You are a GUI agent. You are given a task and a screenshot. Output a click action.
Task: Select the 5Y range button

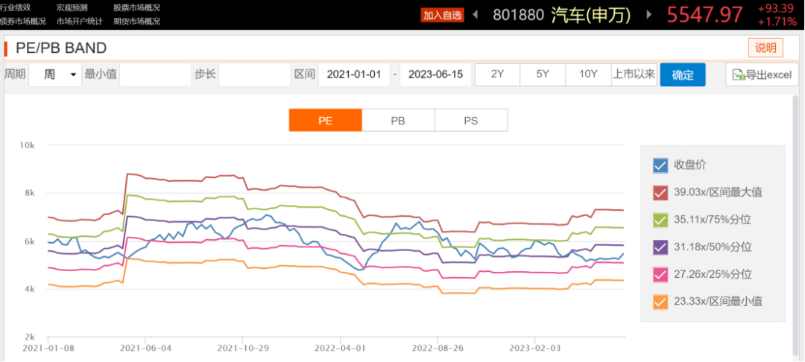tap(543, 74)
